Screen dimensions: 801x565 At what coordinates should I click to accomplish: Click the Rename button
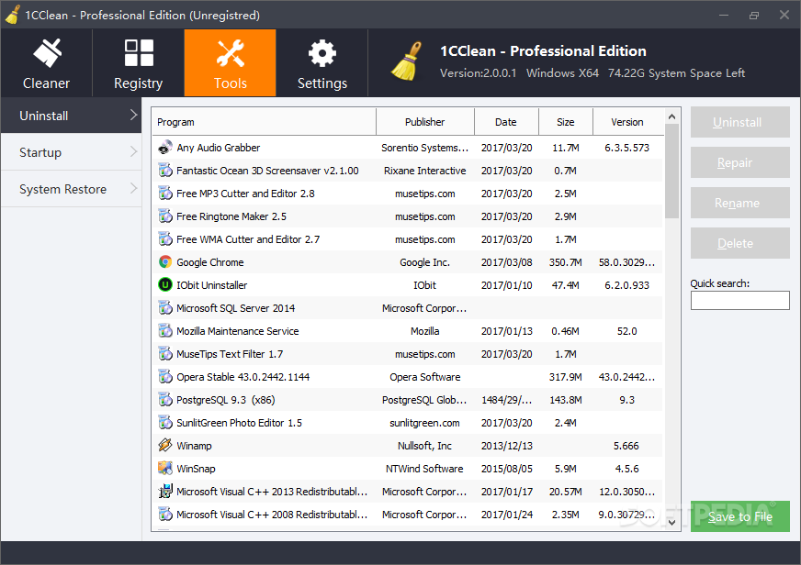(x=740, y=203)
